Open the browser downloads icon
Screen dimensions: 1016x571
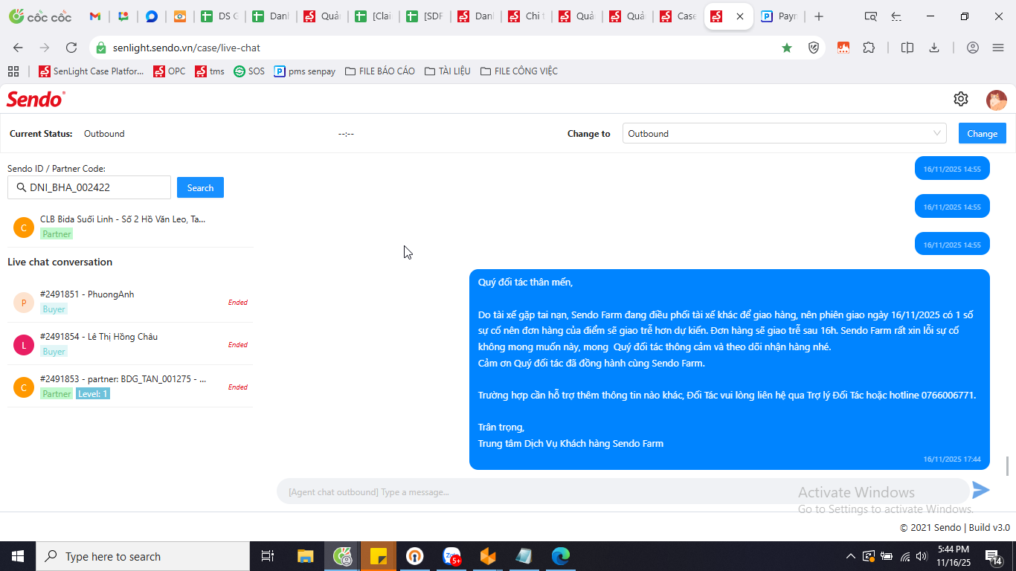click(x=934, y=48)
